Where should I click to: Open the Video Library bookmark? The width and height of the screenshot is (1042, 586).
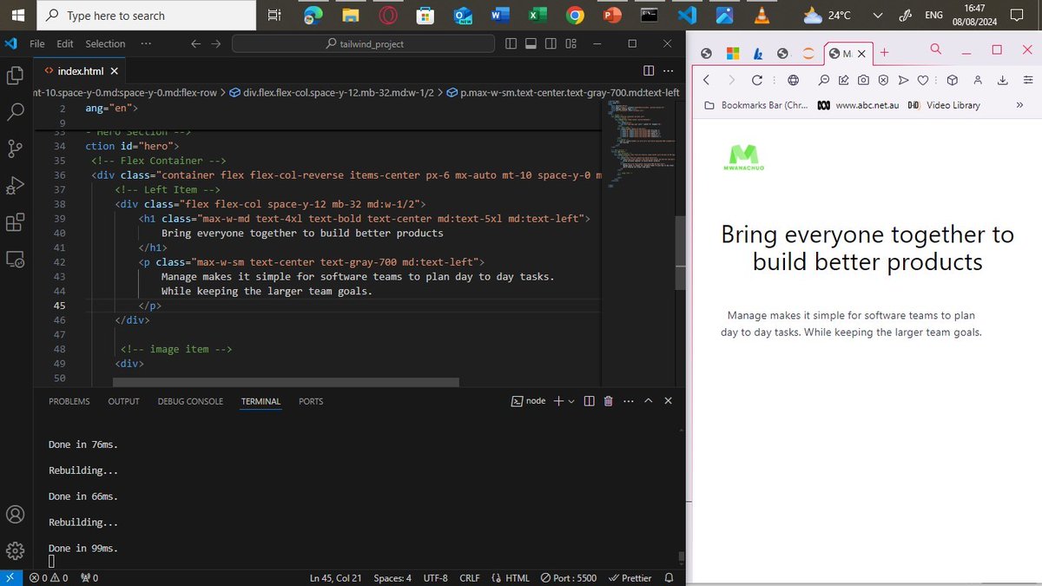coord(944,105)
